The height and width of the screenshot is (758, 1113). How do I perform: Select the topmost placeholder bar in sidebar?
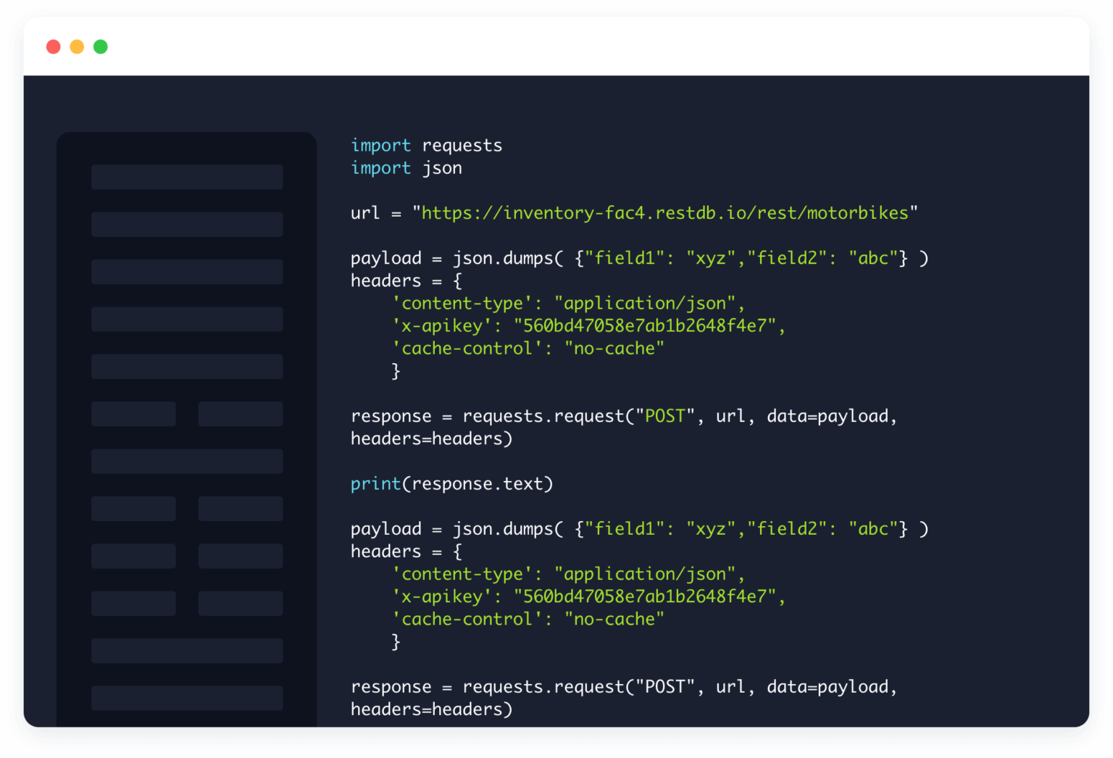point(187,177)
